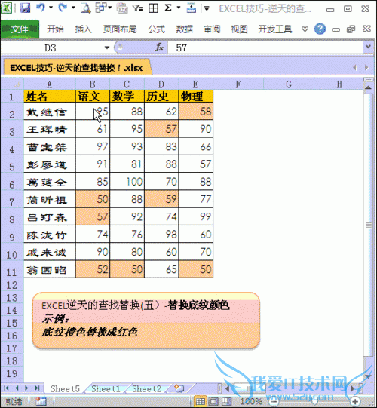Switch to the 插入 ribbon tab
Screen dimensions: 377x408
tap(83, 29)
